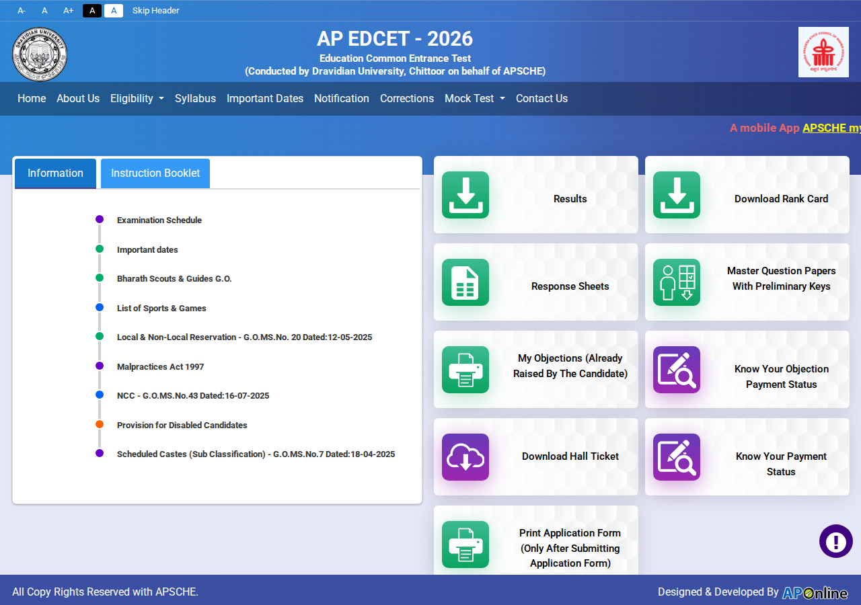Click the APOnline logo in footer
This screenshot has width=861, height=605.
point(815,592)
